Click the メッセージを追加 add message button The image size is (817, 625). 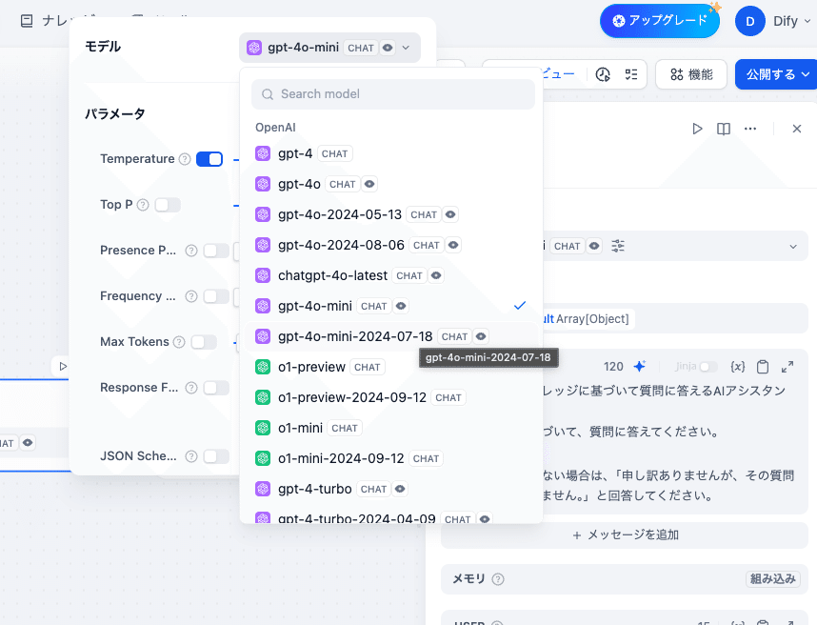[x=625, y=535]
